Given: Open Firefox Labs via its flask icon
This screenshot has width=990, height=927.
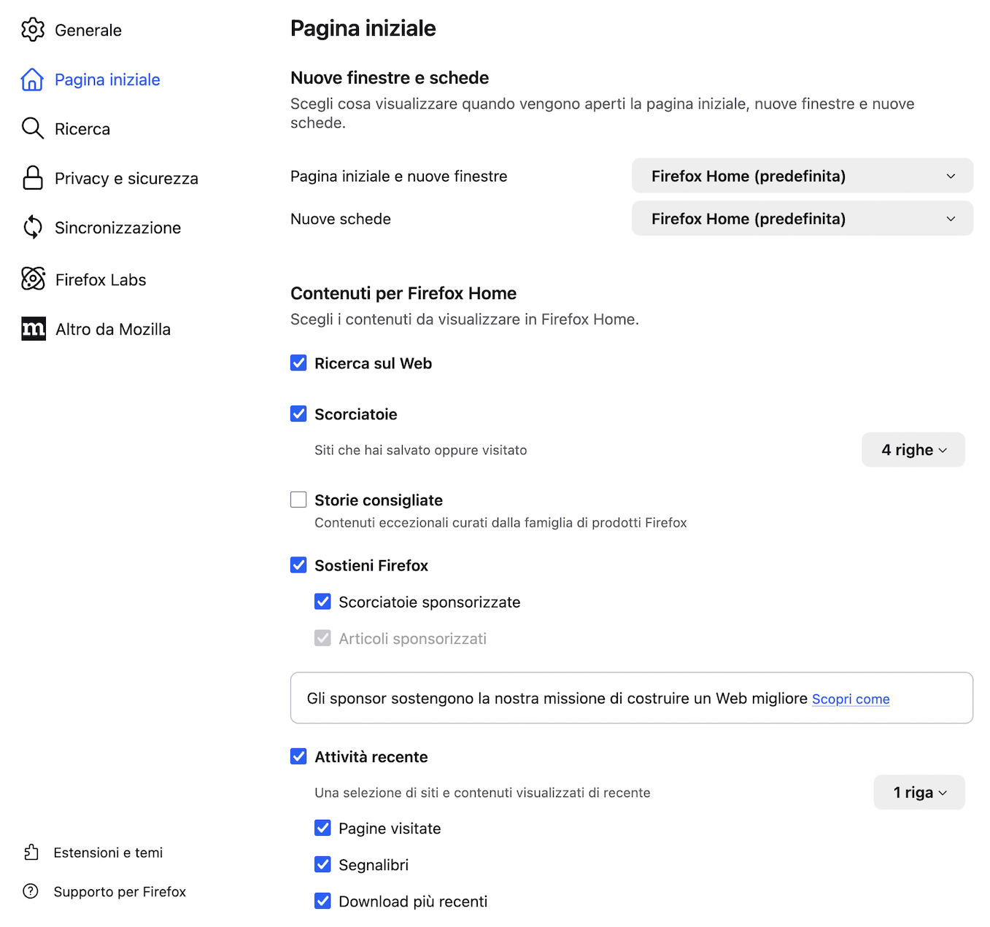Looking at the screenshot, I should 33,279.
